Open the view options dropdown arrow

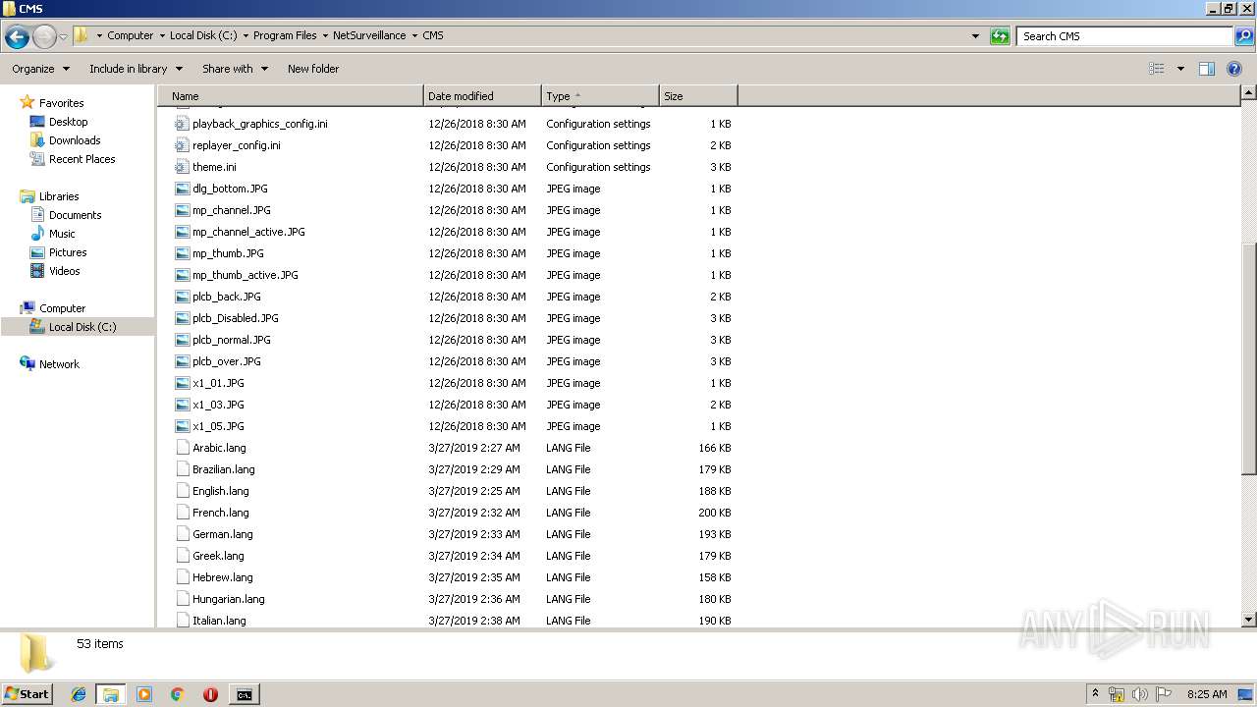point(1180,69)
